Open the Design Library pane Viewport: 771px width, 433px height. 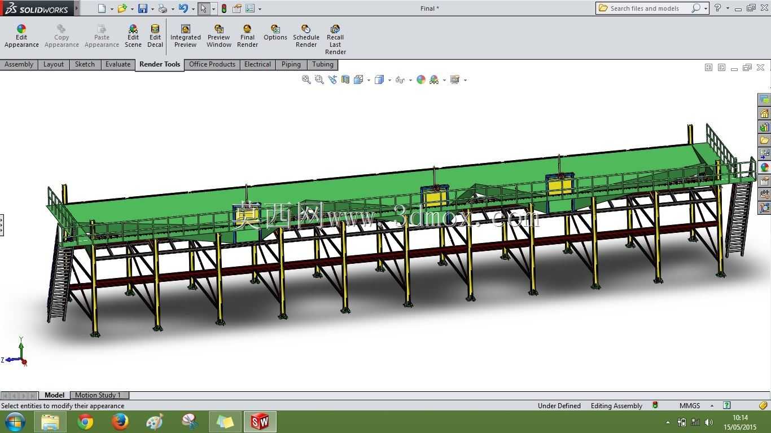[x=765, y=127]
